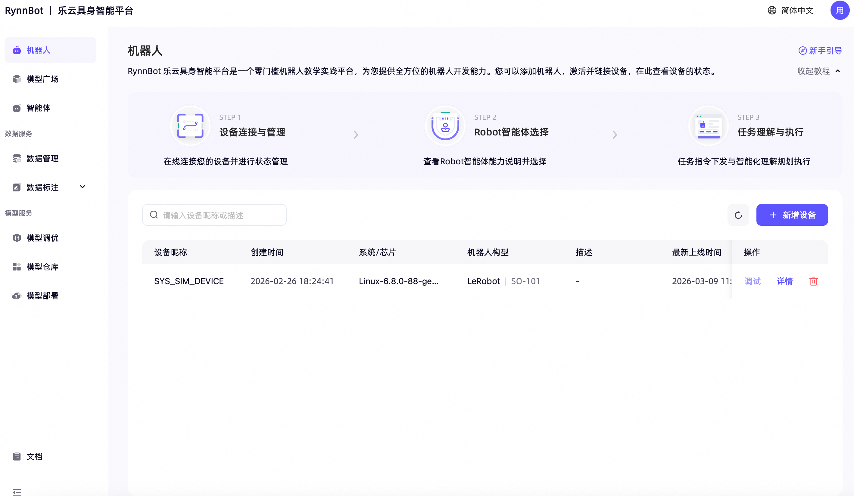This screenshot has height=496, width=854.
Task: Click the 文档 document icon
Action: [17, 456]
